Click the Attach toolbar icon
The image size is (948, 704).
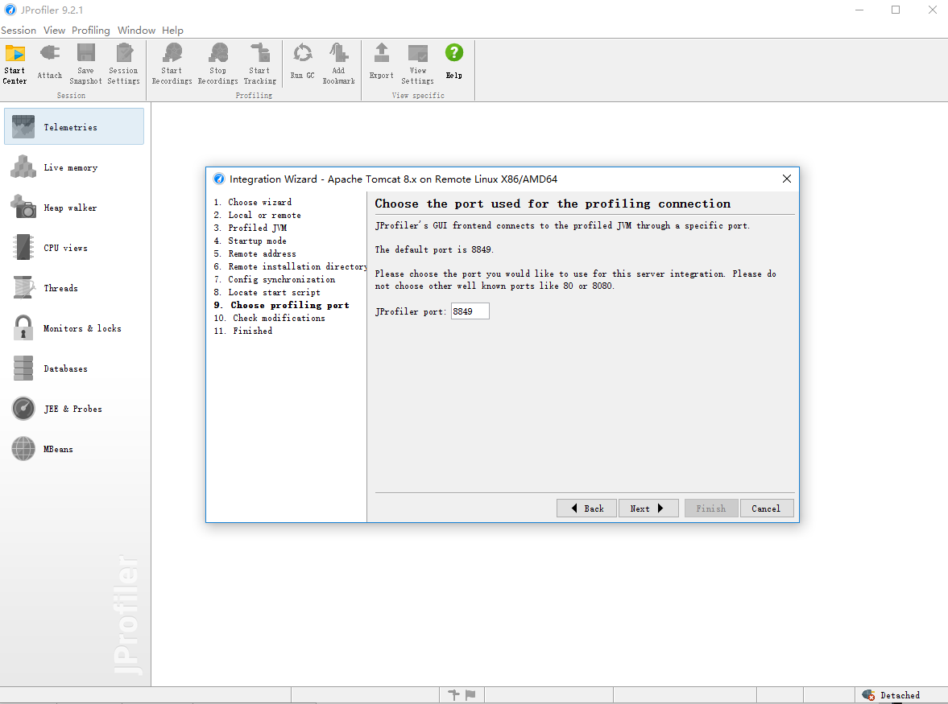pyautogui.click(x=50, y=62)
